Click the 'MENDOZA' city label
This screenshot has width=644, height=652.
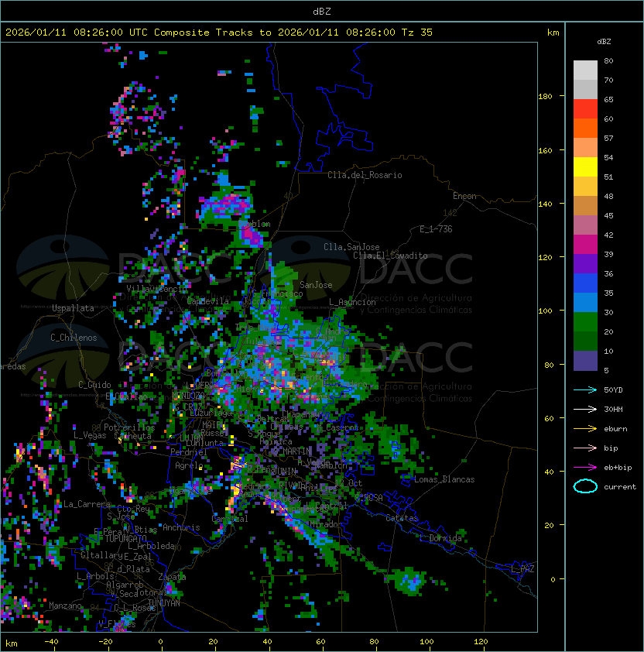pyautogui.click(x=189, y=395)
